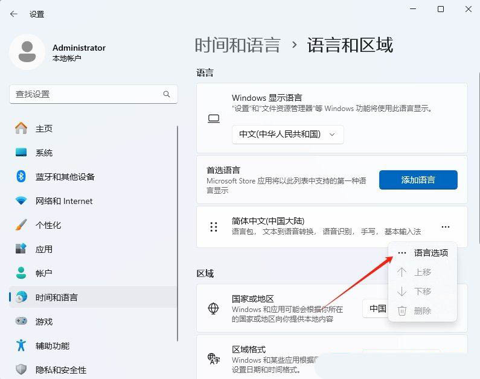Open 辅助功能 in the sidebar

(92, 345)
